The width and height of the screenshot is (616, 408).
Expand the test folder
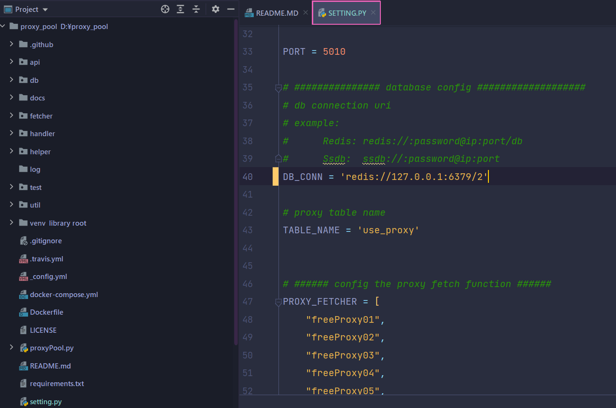11,187
